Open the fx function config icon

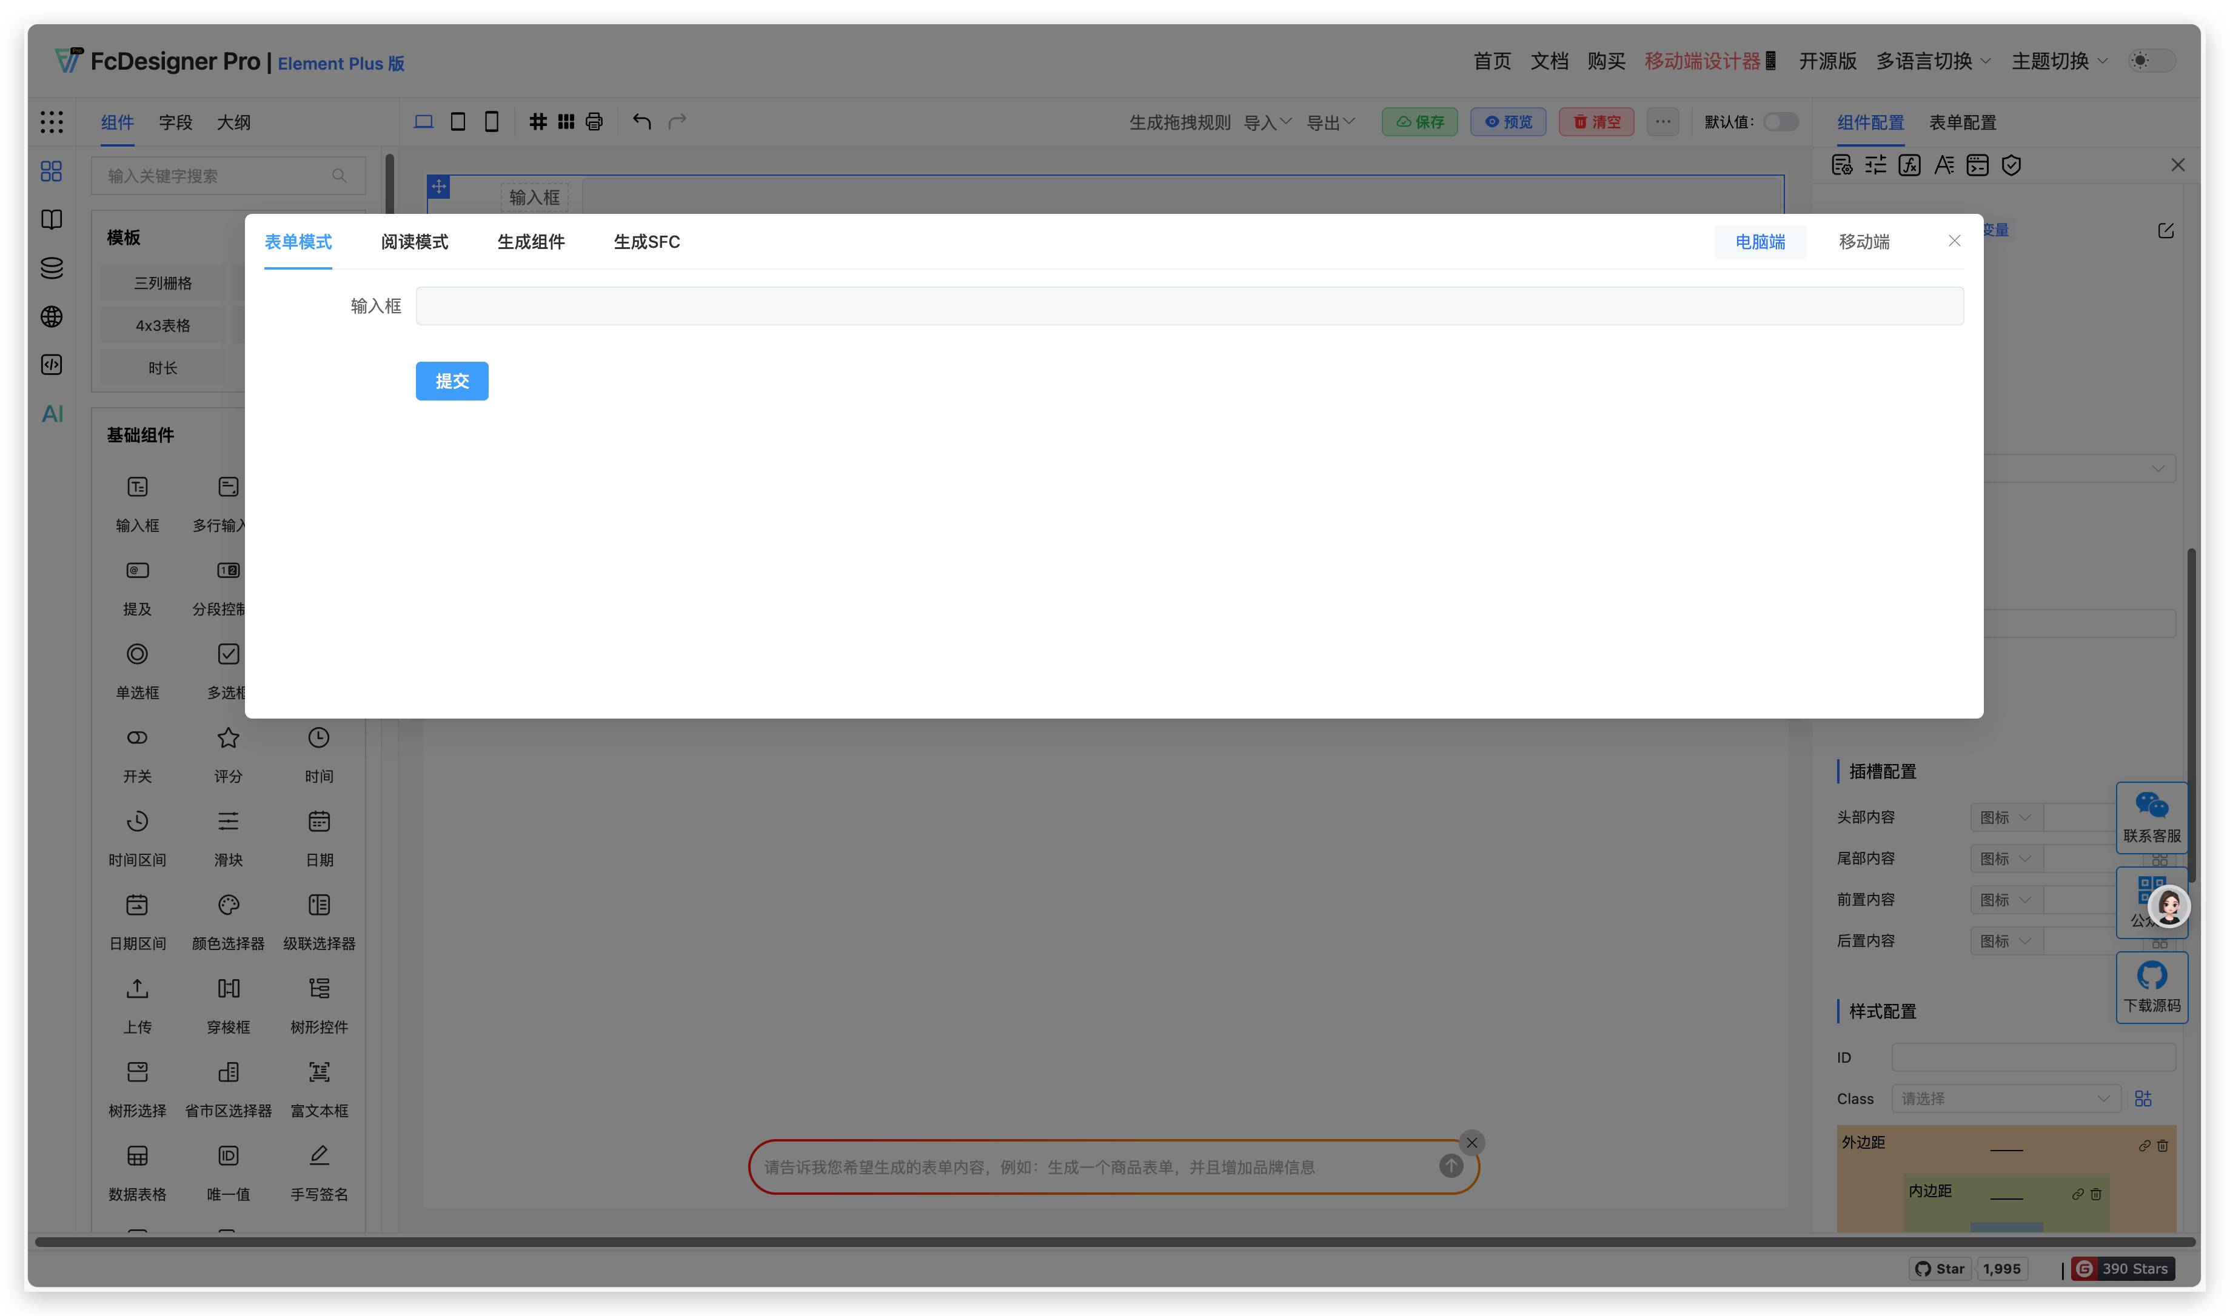pos(1910,165)
